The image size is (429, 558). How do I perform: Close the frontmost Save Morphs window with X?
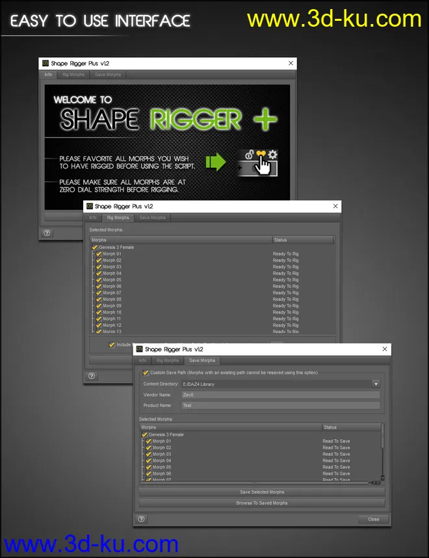point(385,349)
